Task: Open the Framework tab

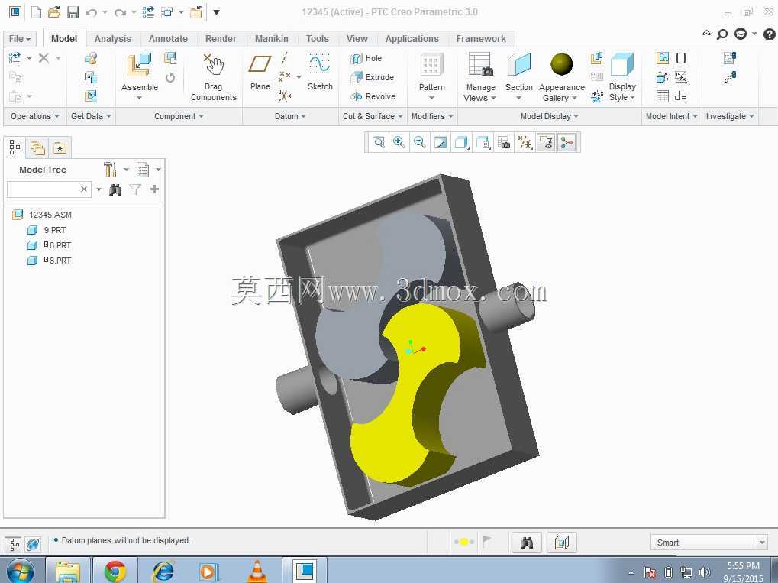Action: coord(481,39)
